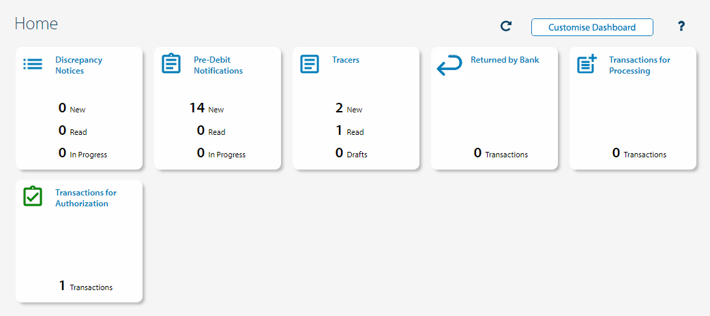Image resolution: width=710 pixels, height=316 pixels.
Task: Open the Discrepancy Notices link
Action: pos(79,65)
